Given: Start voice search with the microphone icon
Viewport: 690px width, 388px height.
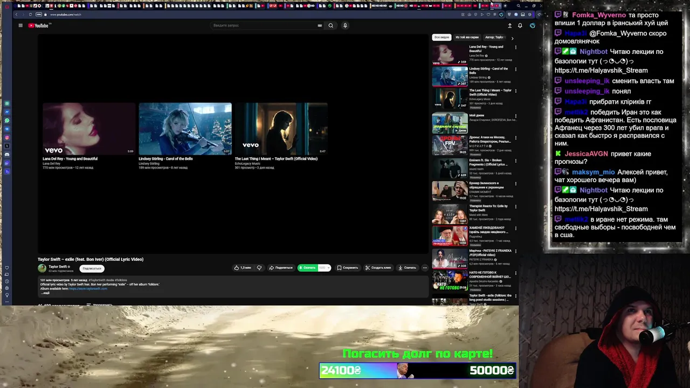Looking at the screenshot, I should pos(345,25).
